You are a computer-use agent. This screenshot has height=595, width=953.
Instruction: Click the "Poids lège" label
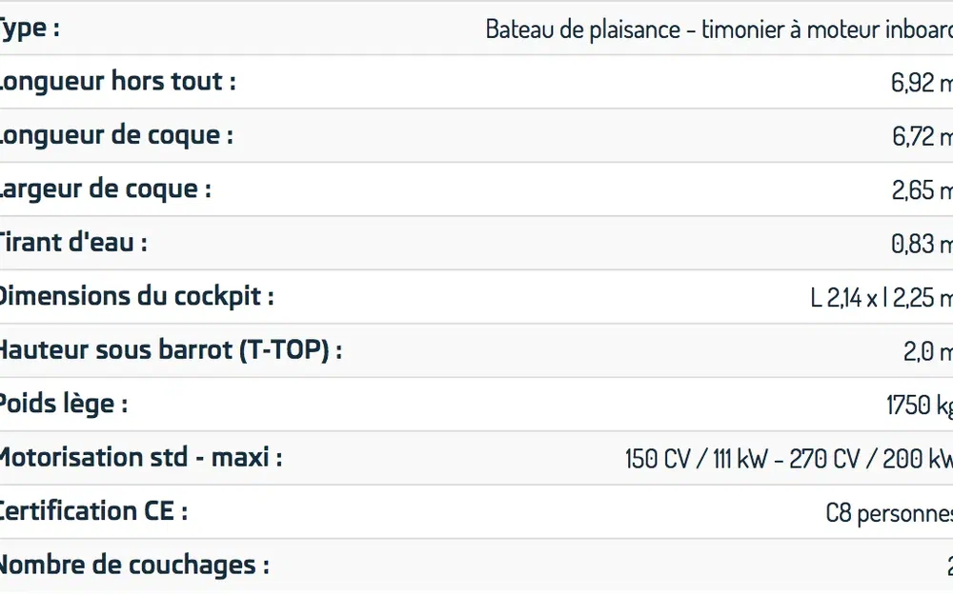[x=63, y=404]
